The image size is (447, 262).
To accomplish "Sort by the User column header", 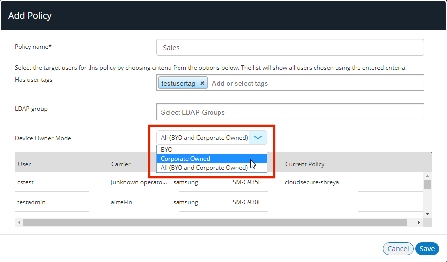I will pos(25,164).
